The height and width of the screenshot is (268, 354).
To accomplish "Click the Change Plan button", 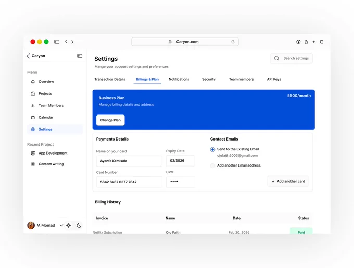I will (110, 120).
